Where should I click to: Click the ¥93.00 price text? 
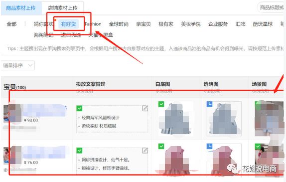(x=31, y=120)
